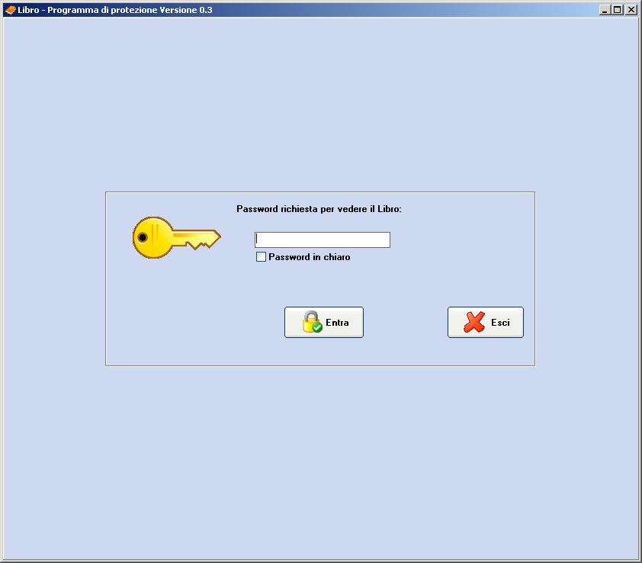The height and width of the screenshot is (563, 642).
Task: Focus the password input field
Action: 323,240
